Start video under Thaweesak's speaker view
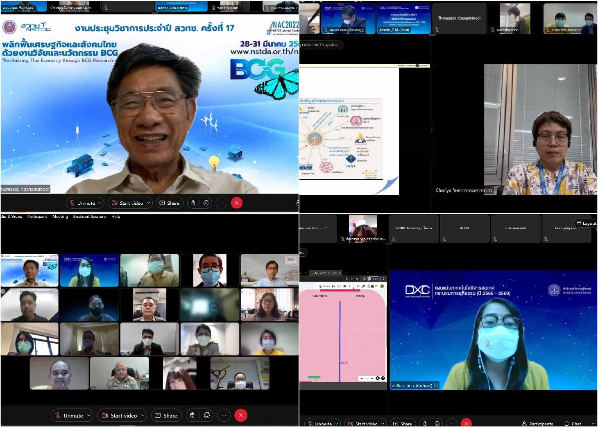 (127, 203)
